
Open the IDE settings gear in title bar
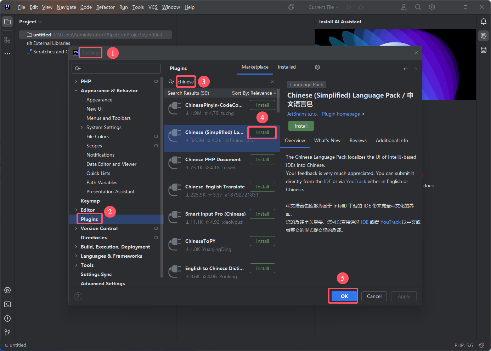pos(432,7)
